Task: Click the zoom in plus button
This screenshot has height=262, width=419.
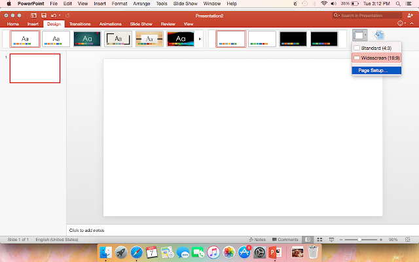Action: (381, 240)
